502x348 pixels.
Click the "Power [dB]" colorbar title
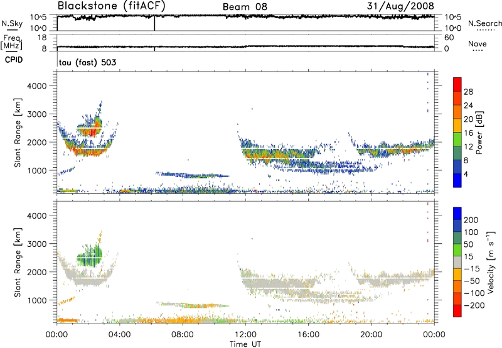tap(479, 133)
